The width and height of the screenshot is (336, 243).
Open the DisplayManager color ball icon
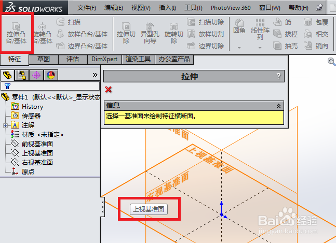tap(51, 75)
